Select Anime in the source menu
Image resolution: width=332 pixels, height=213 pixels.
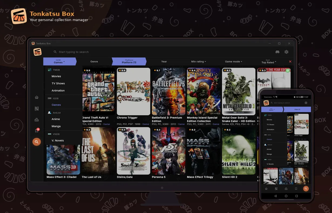[x=56, y=119]
